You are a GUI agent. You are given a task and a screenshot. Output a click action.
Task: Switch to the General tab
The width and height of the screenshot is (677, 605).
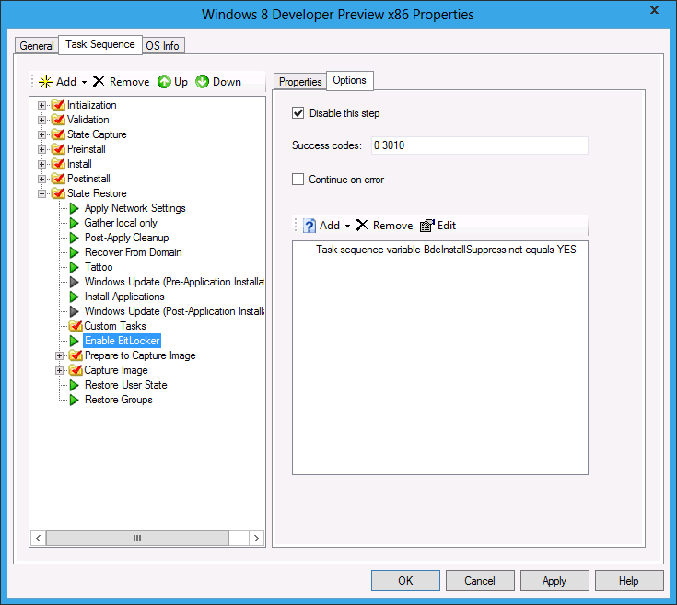tap(37, 45)
